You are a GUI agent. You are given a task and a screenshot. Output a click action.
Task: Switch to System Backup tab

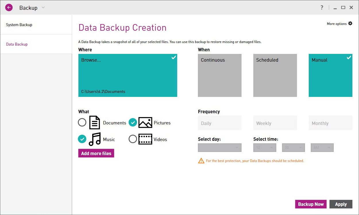[x=36, y=25]
